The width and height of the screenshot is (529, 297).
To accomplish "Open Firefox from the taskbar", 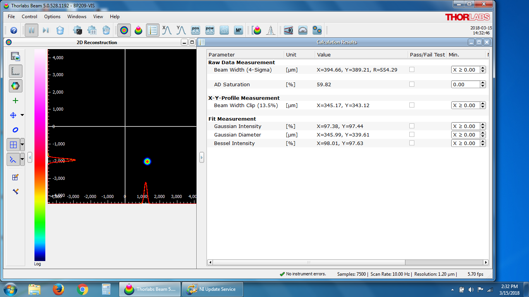I will point(58,289).
